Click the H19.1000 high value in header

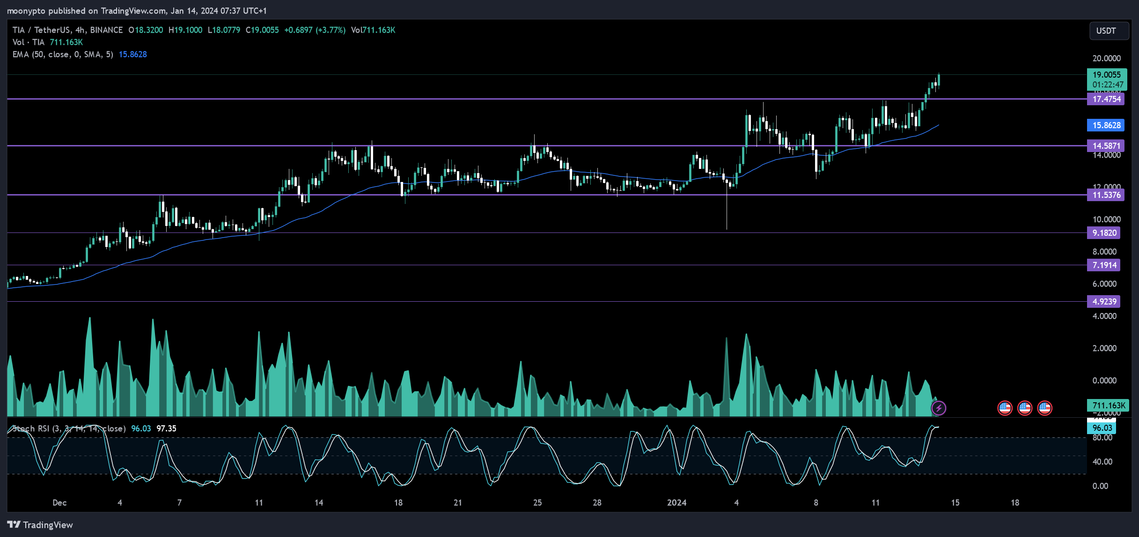point(185,30)
